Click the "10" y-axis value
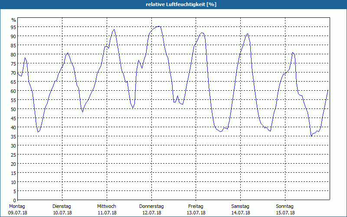347x217 pixels. point(13,182)
